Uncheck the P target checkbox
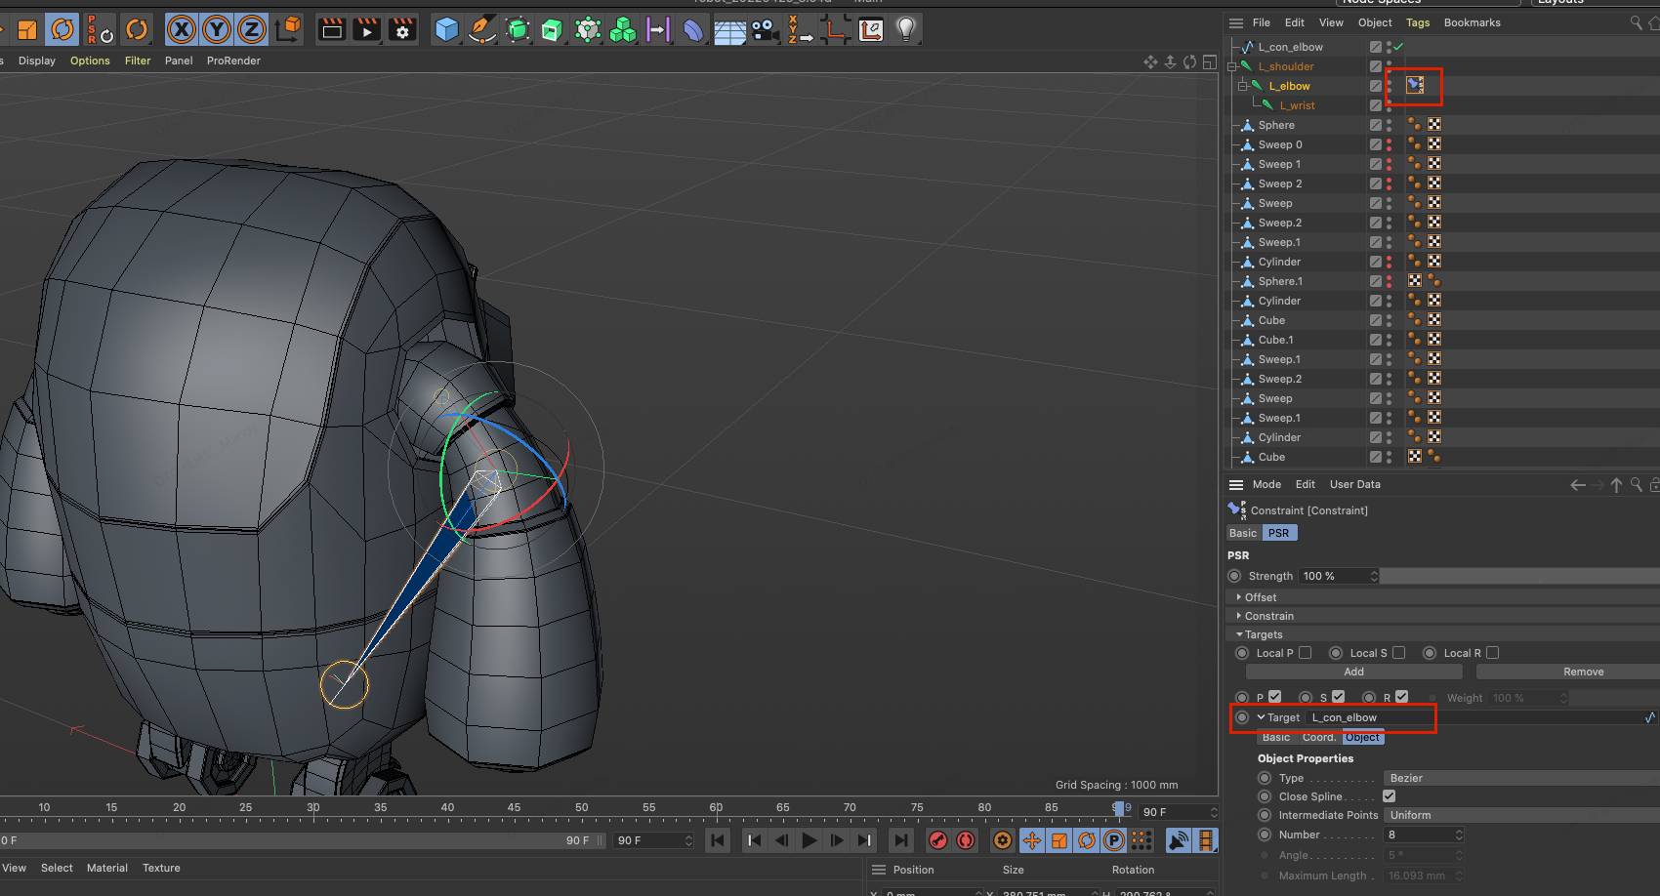The height and width of the screenshot is (896, 1660). pos(1275,697)
